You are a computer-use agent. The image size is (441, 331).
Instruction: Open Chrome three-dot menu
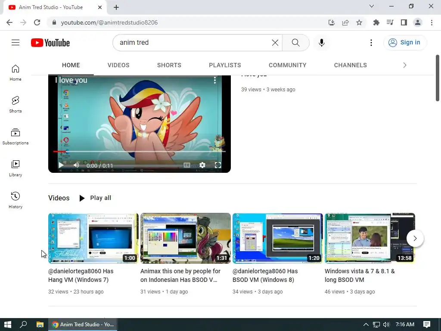coord(432,22)
